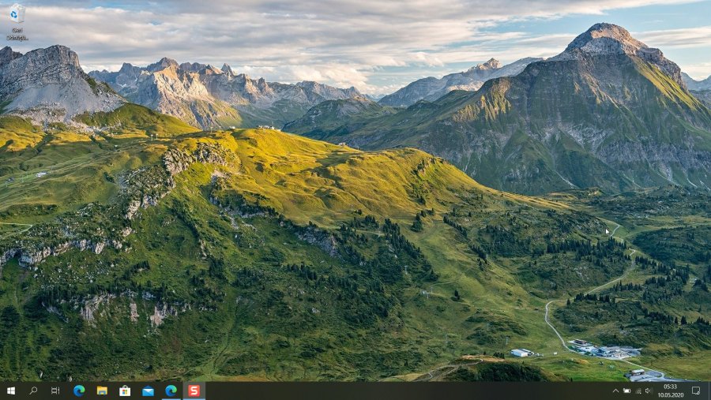Image resolution: width=711 pixels, height=400 pixels.
Task: Switch to red S app on taskbar
Action: pos(194,391)
